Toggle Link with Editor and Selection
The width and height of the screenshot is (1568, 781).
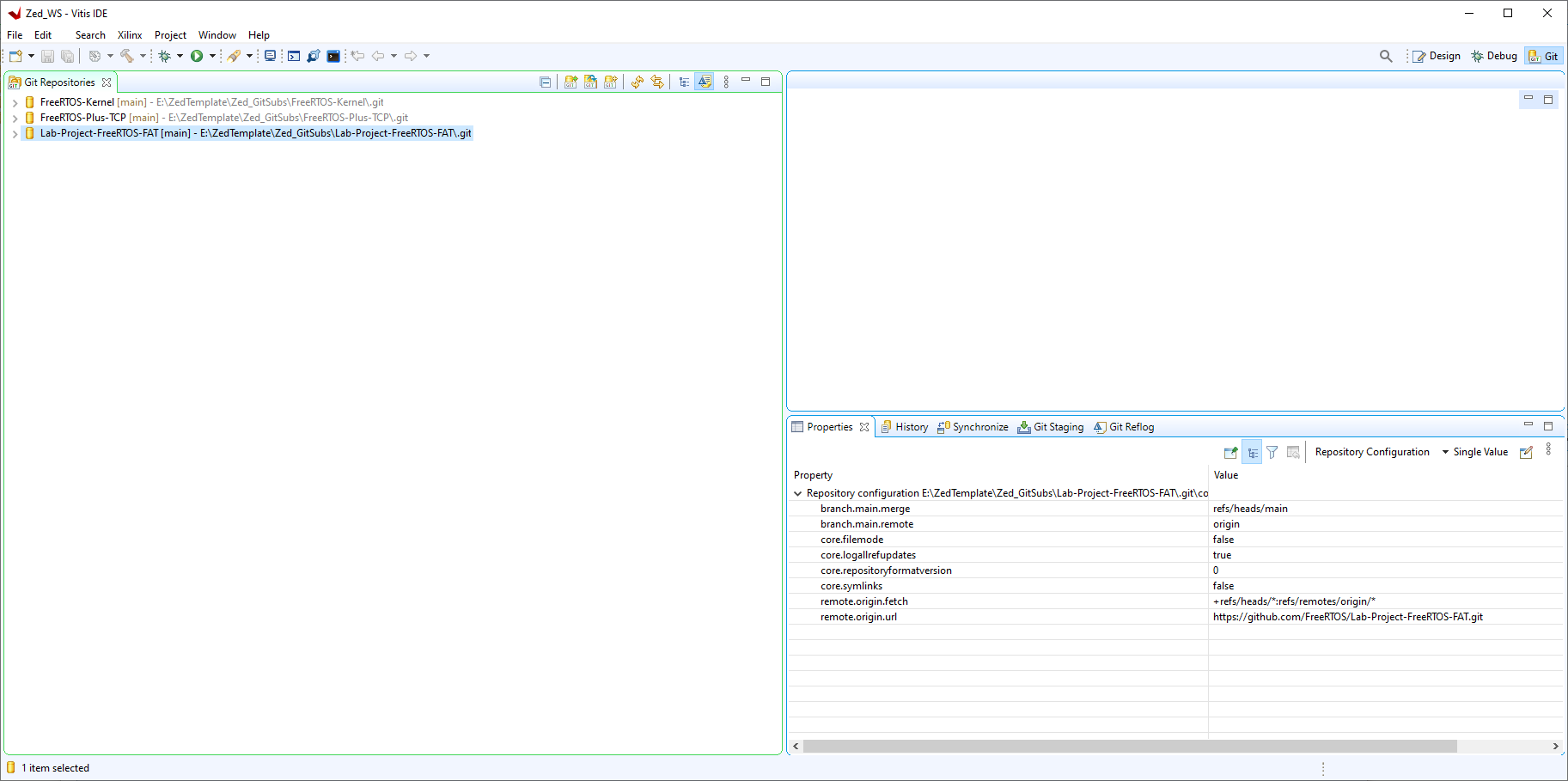click(657, 82)
